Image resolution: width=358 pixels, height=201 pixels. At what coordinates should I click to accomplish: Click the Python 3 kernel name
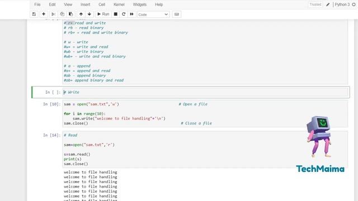click(x=342, y=4)
